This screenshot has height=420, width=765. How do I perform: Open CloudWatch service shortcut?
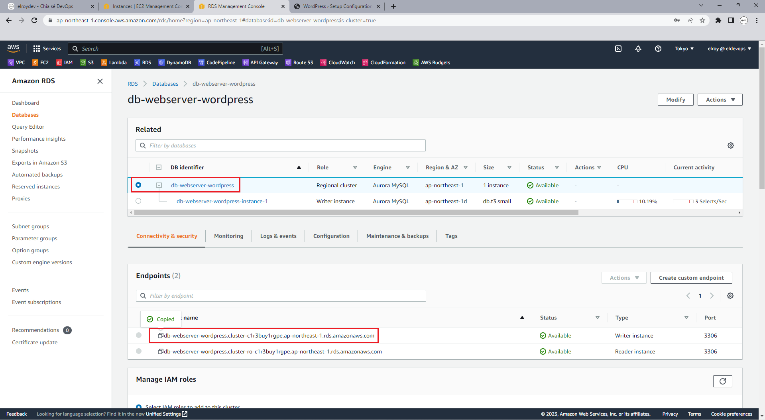[338, 63]
